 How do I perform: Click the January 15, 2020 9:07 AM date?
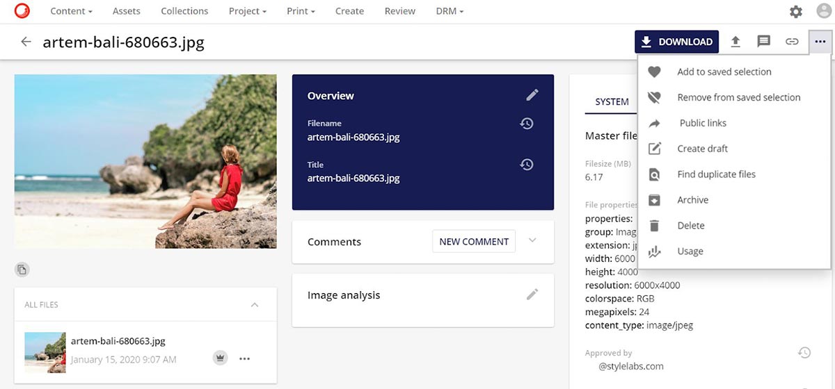[x=124, y=359]
